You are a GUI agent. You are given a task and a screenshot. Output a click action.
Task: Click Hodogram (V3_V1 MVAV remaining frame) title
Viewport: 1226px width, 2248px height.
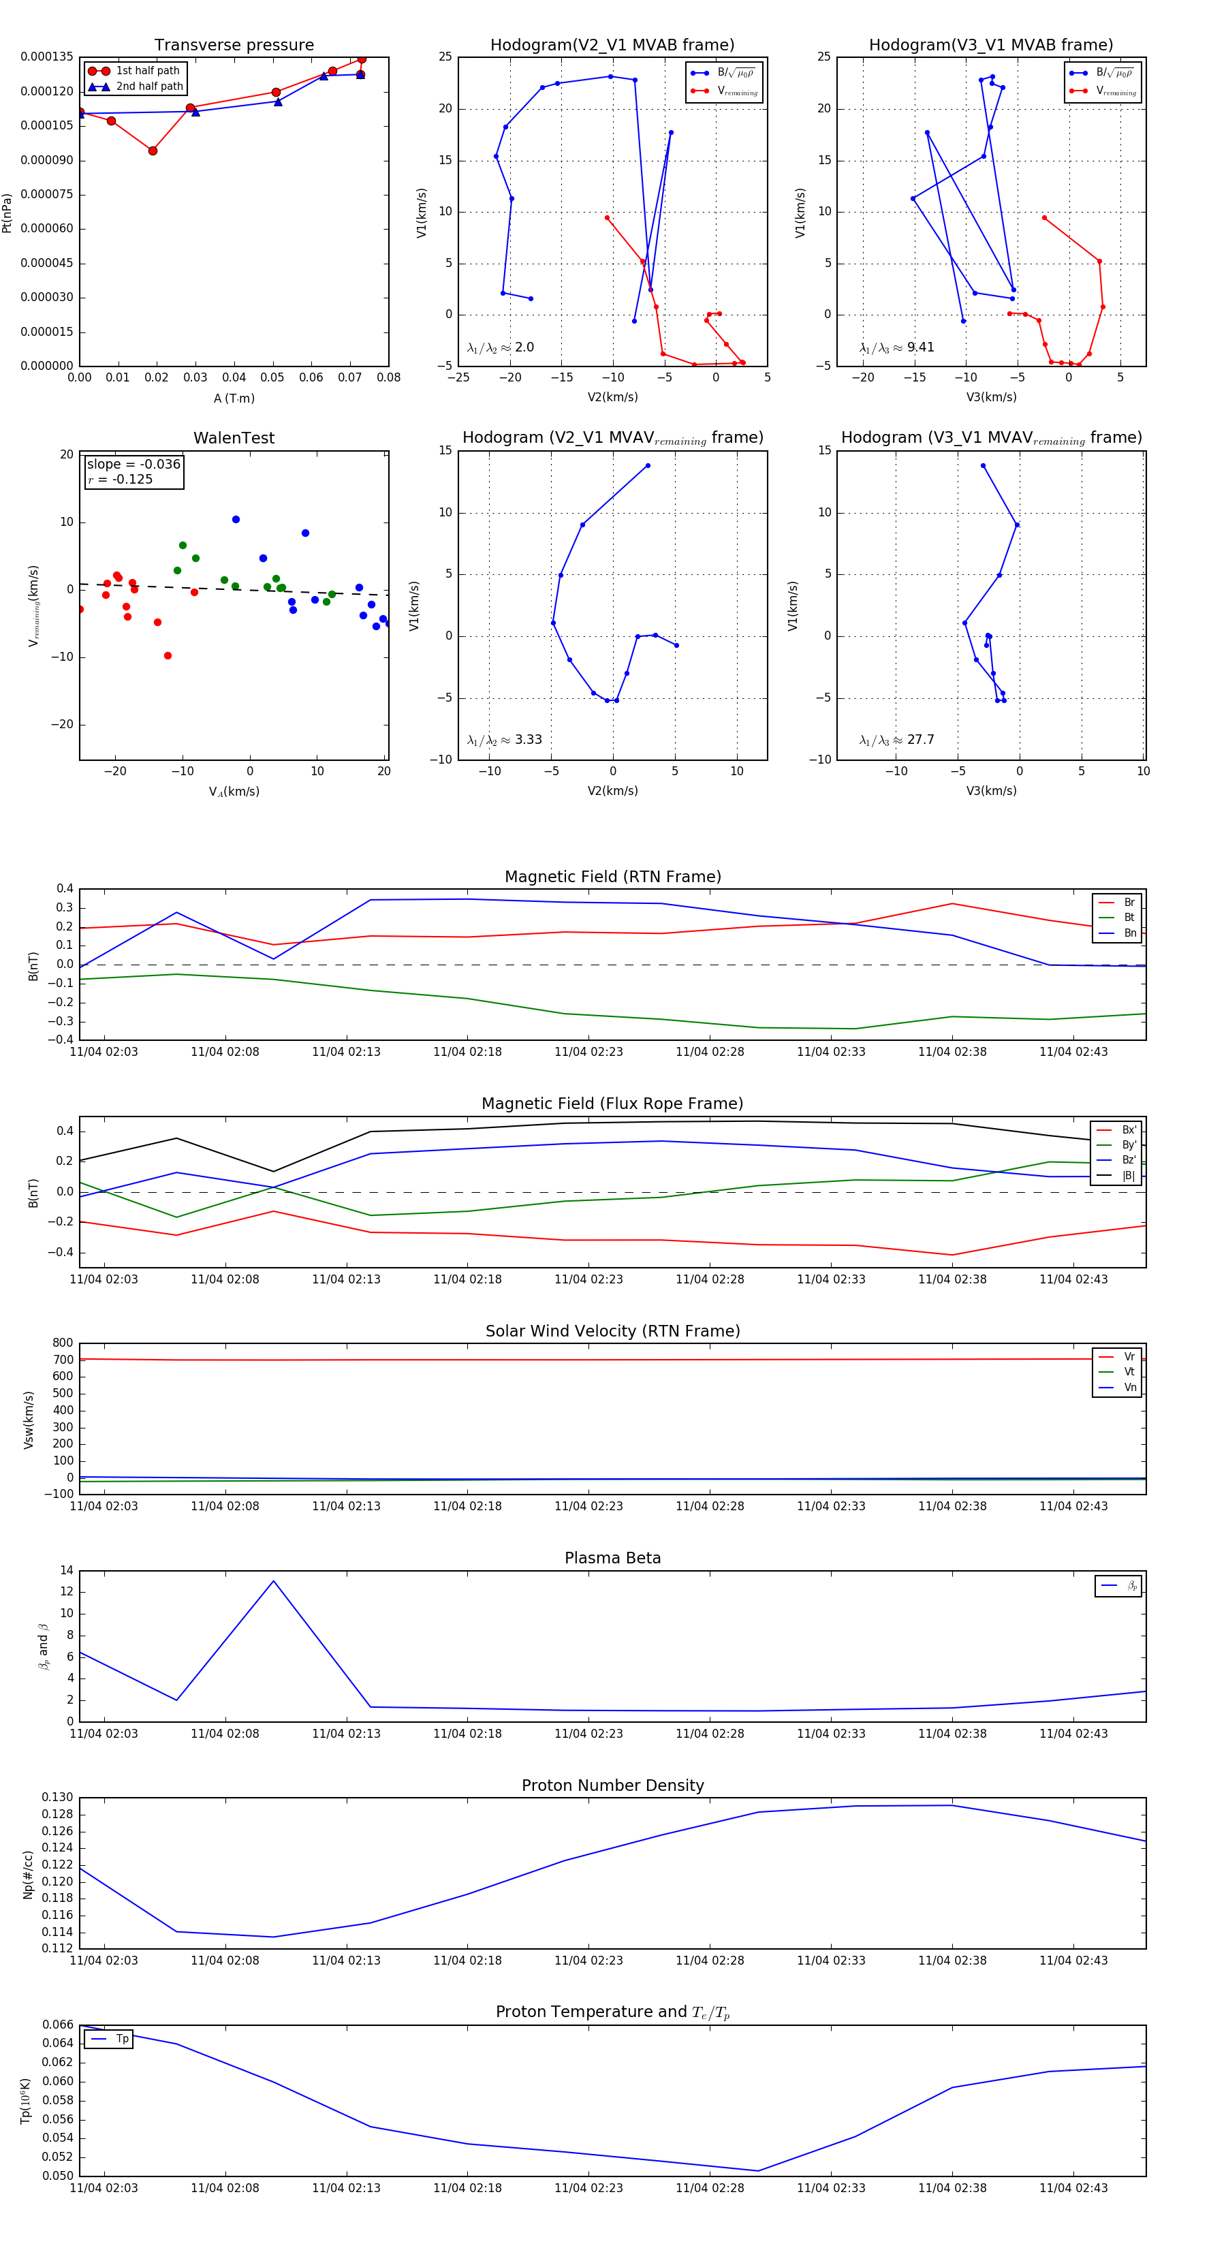tap(991, 438)
